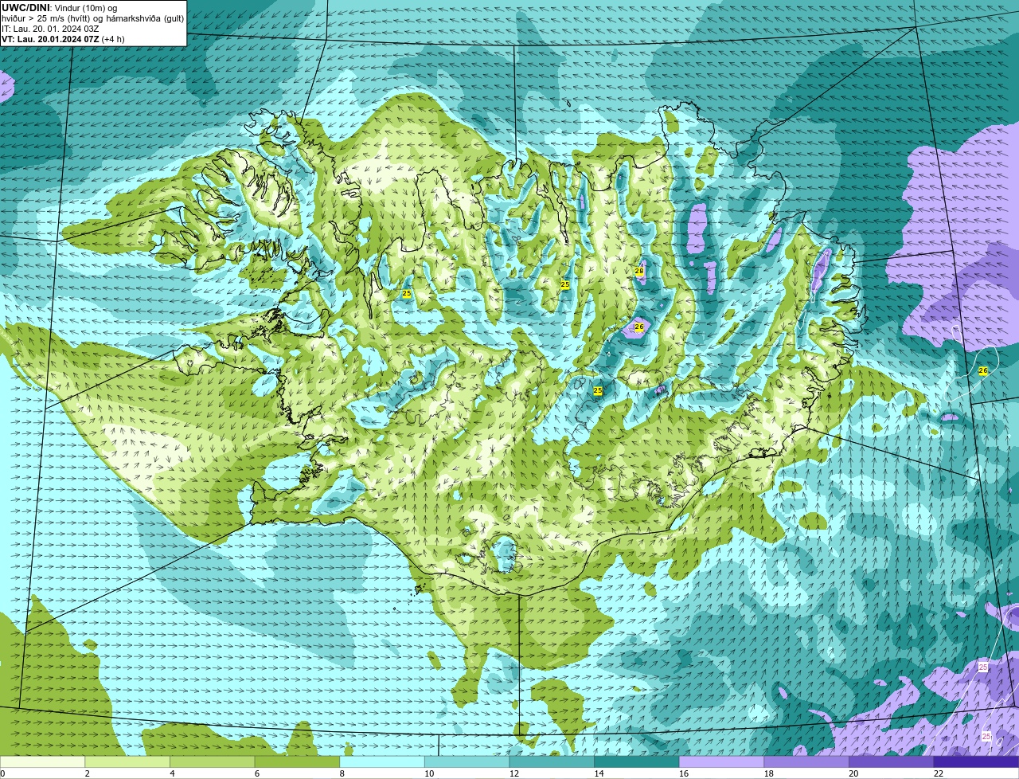Click the yellow 28 maximum gust label
Screen dimensions: 1019x779
tap(639, 272)
